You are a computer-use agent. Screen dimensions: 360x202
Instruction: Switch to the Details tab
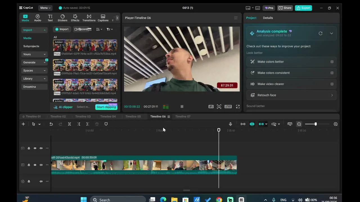(268, 18)
